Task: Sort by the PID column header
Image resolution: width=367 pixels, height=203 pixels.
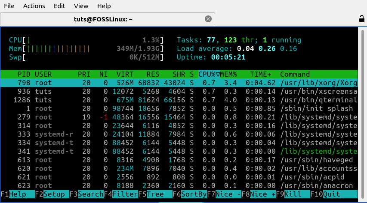Action: [24, 75]
